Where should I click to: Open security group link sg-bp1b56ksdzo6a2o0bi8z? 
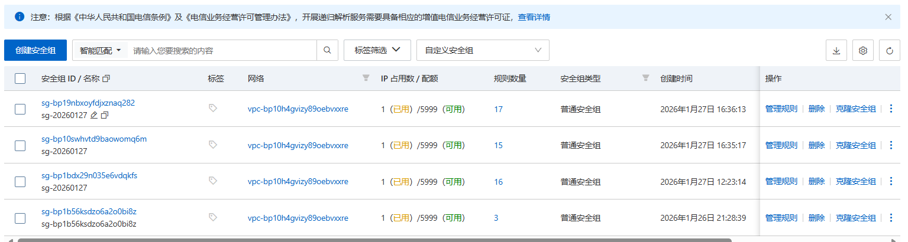tap(89, 211)
